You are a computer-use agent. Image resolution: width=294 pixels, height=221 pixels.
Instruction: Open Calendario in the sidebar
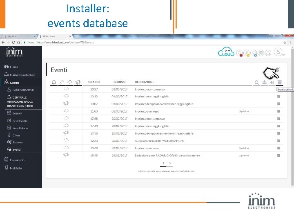(14, 160)
